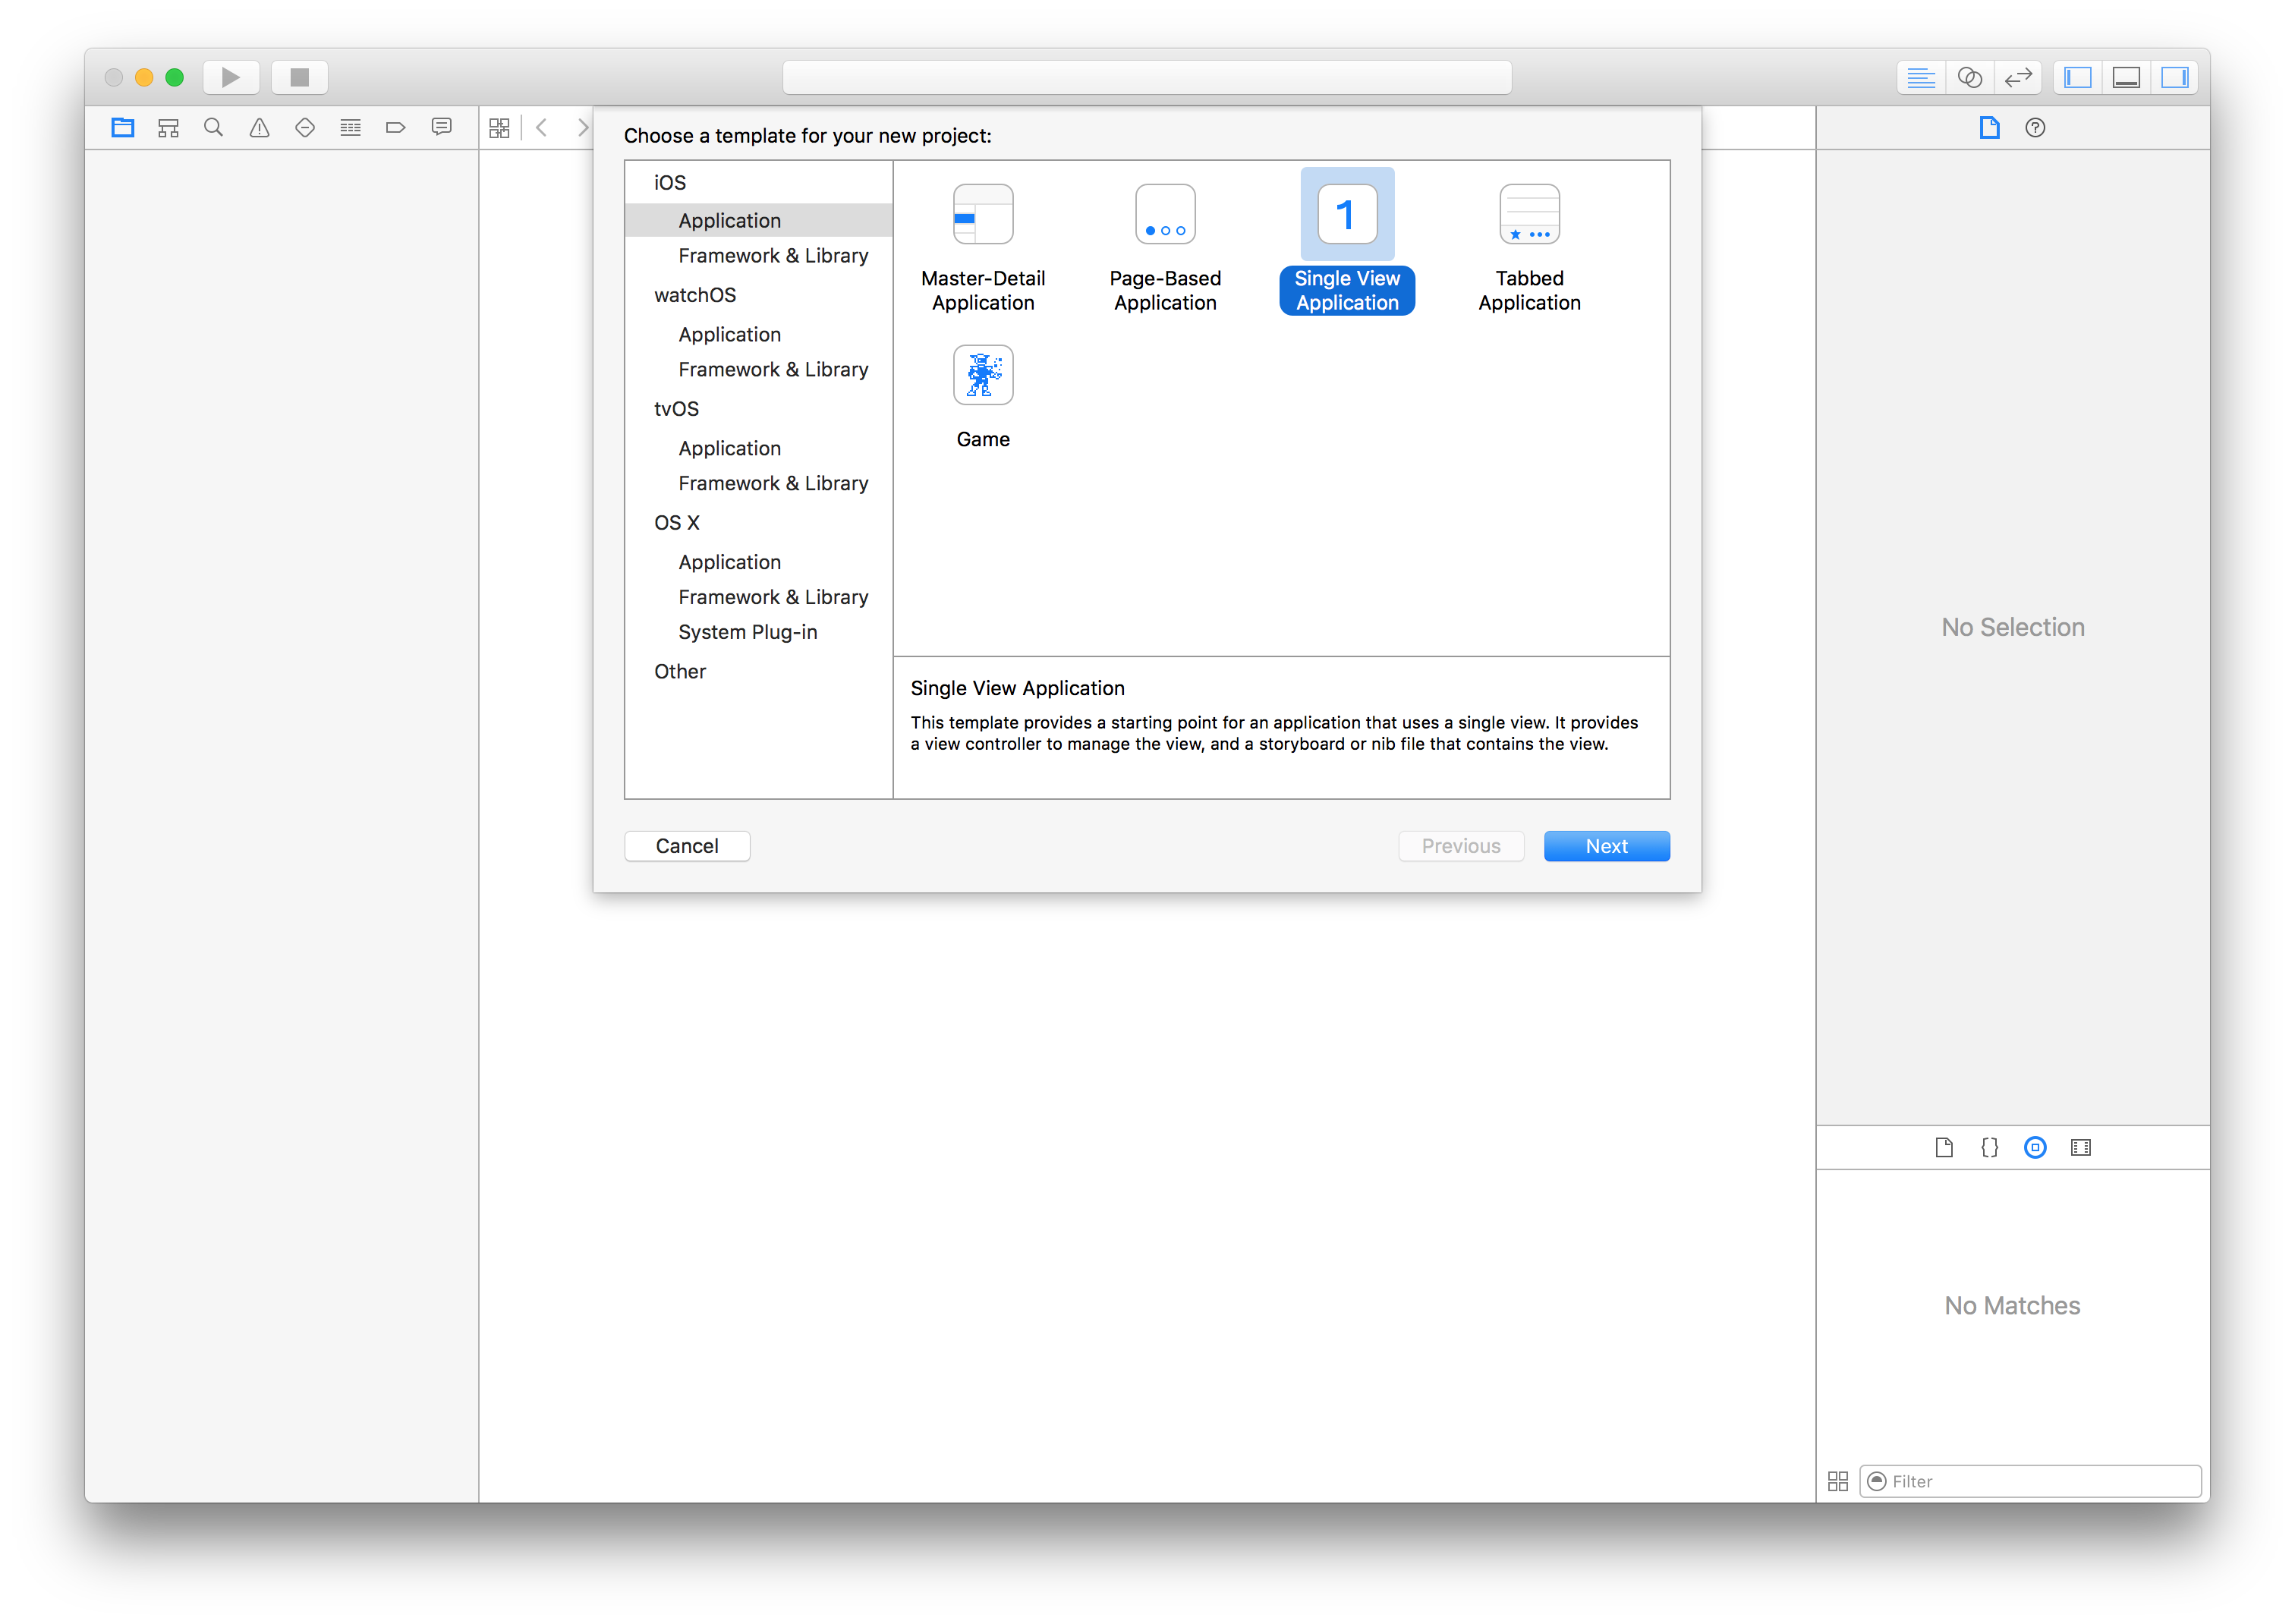Switch to the Assistant editor
The image size is (2295, 1624).
pyautogui.click(x=1969, y=78)
